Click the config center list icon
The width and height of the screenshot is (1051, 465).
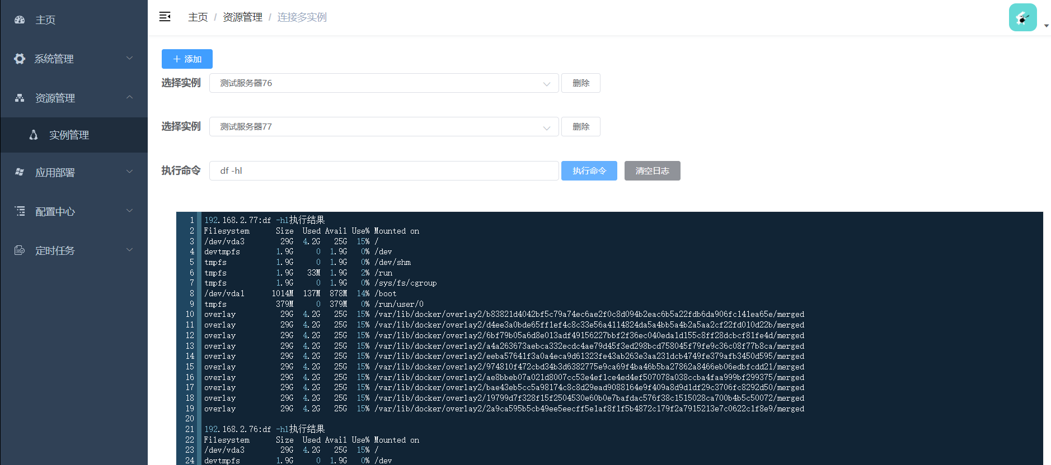(x=20, y=211)
